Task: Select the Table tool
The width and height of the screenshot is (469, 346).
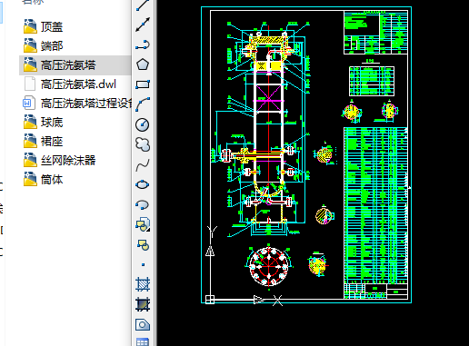Action: coord(143,341)
